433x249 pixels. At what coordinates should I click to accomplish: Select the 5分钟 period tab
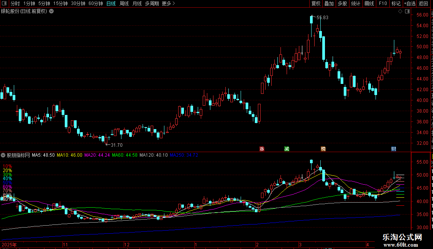[44, 3]
